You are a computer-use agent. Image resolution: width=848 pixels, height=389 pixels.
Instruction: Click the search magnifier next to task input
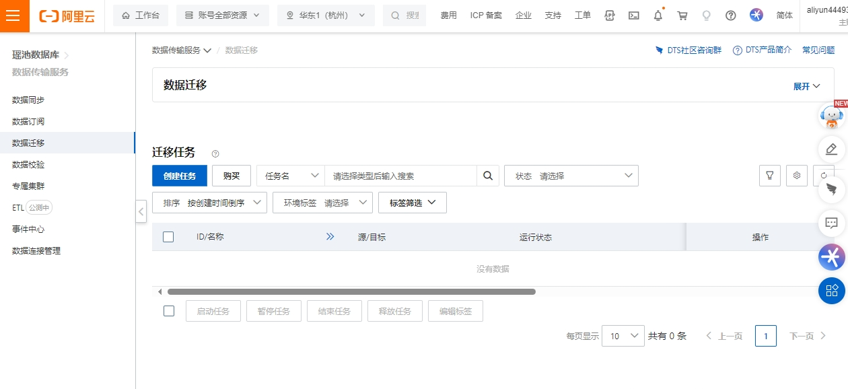488,176
